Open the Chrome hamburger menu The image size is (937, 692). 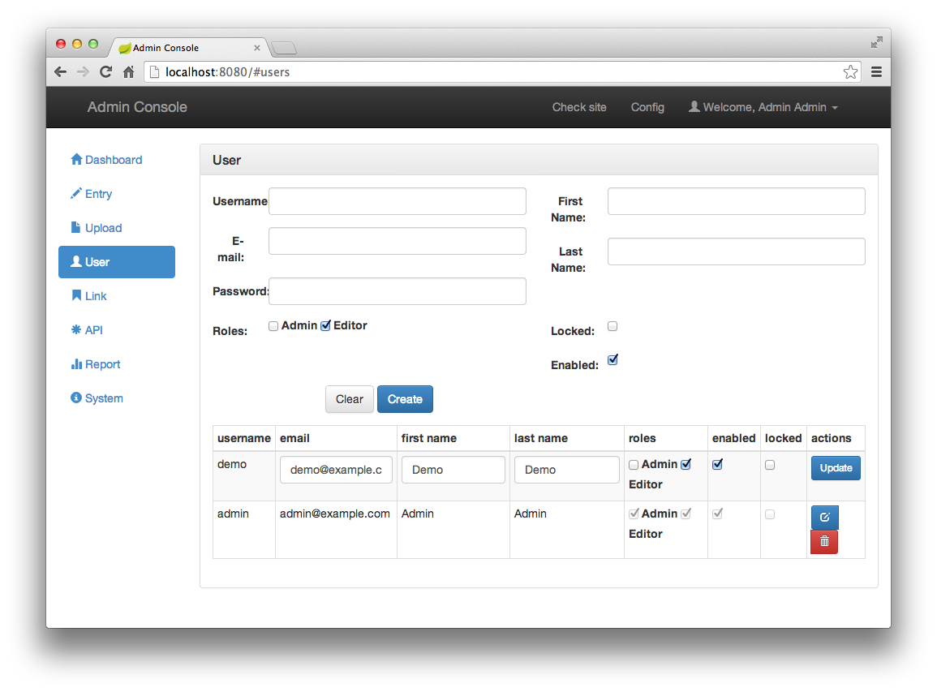[x=877, y=72]
